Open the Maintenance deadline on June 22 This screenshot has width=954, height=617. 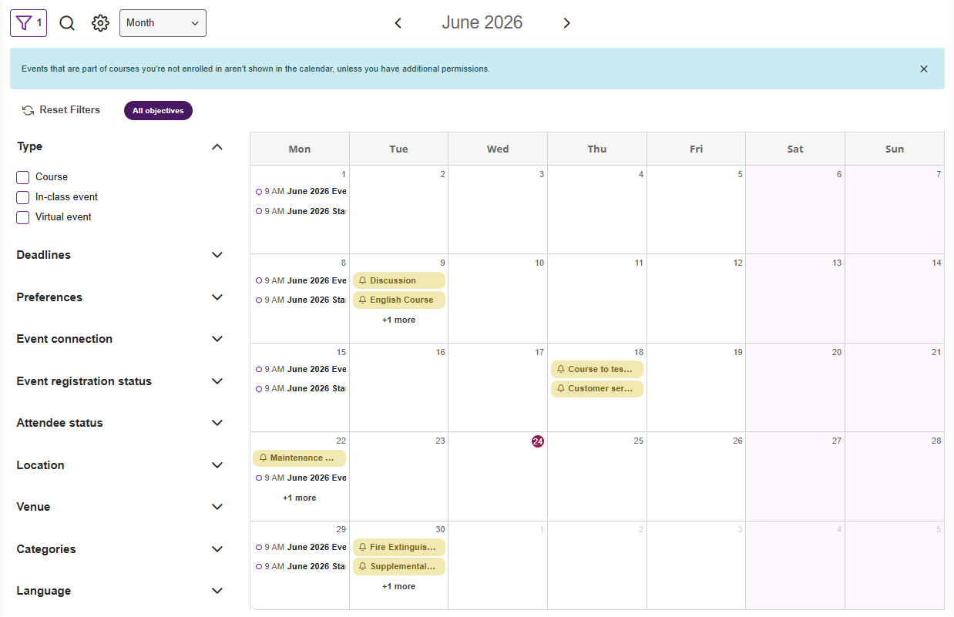pyautogui.click(x=300, y=458)
